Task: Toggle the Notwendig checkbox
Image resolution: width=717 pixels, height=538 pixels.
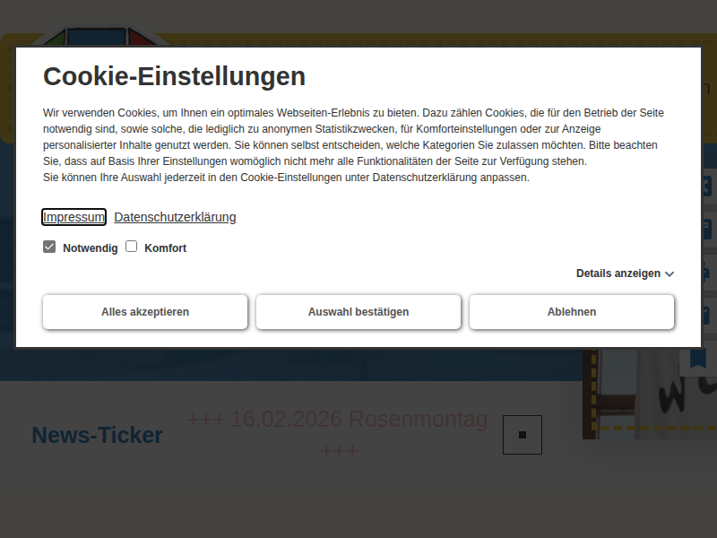Action: tap(49, 247)
